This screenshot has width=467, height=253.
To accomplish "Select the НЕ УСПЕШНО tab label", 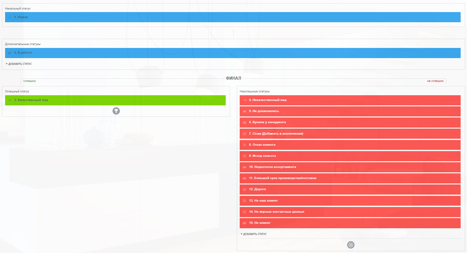I will pyautogui.click(x=435, y=81).
